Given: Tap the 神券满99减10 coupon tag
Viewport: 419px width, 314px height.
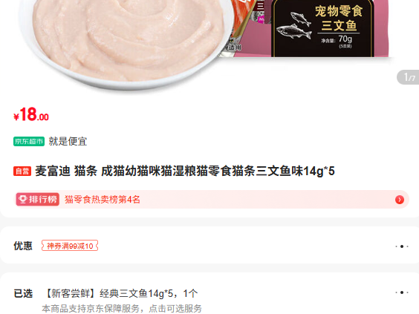Looking at the screenshot, I should pyautogui.click(x=70, y=246).
